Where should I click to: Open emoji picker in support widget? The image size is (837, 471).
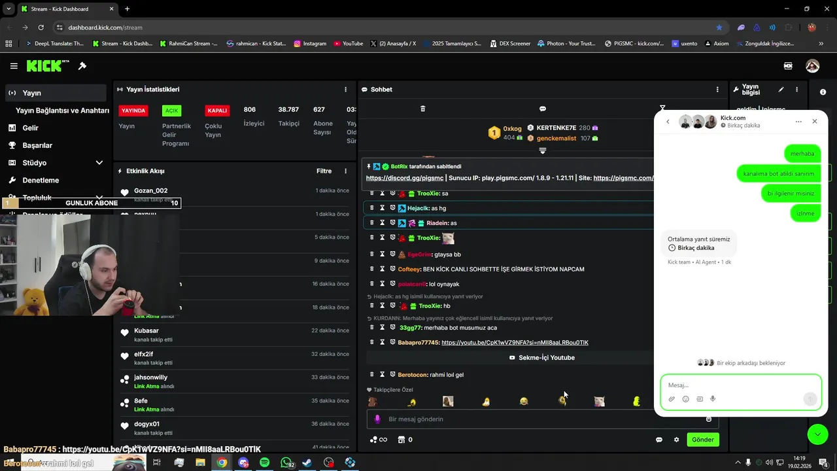click(x=685, y=399)
